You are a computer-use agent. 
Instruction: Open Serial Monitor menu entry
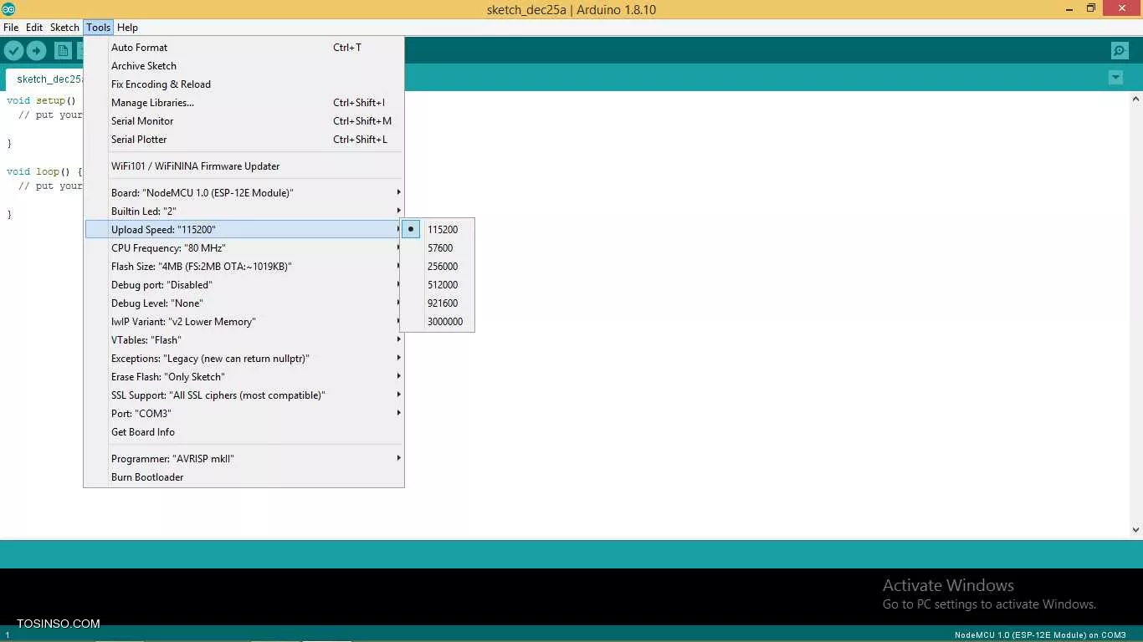coord(244,121)
